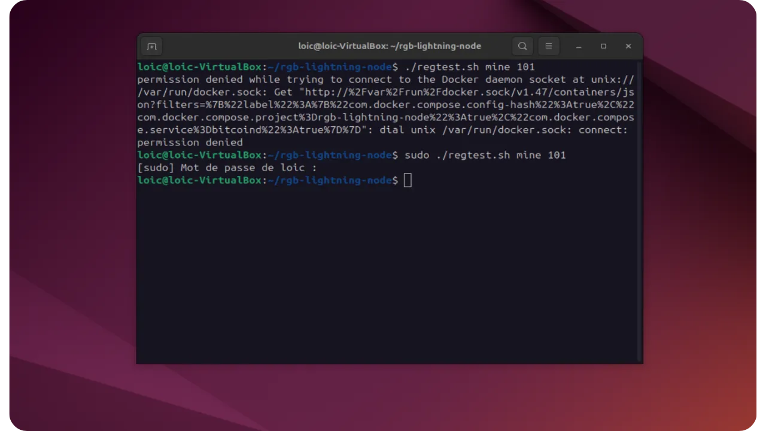Open a new terminal tab

click(x=152, y=46)
